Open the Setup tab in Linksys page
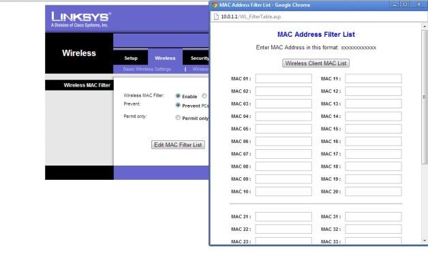The image size is (428, 263). [x=131, y=58]
